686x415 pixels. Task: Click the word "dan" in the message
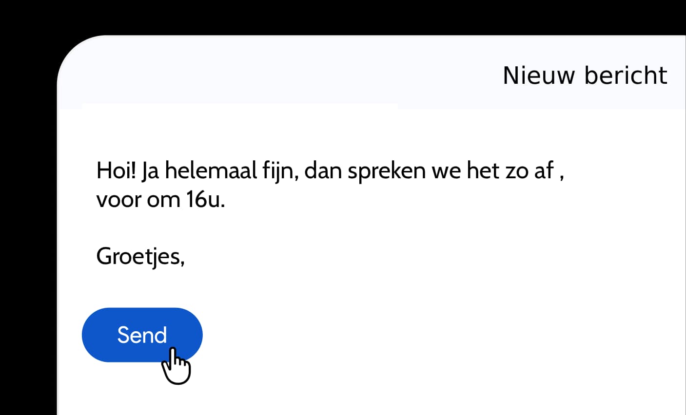(323, 171)
